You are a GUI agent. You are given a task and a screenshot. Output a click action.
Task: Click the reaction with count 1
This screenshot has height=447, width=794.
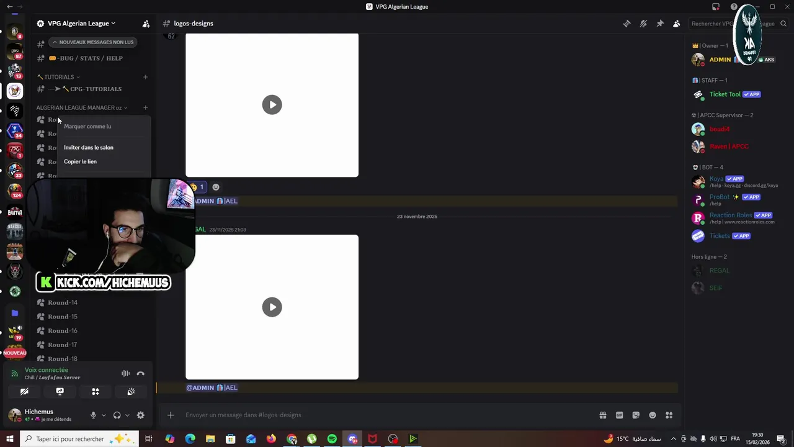pos(197,187)
